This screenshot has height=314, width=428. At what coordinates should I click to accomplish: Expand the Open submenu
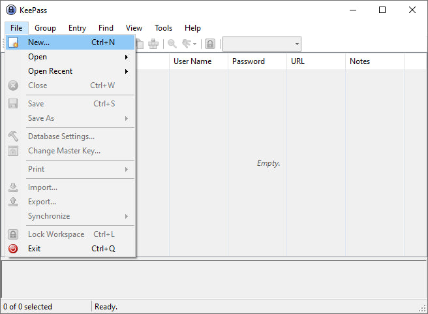[x=70, y=57]
